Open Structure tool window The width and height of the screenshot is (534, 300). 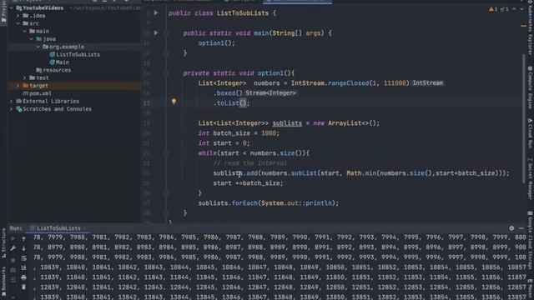click(3, 242)
